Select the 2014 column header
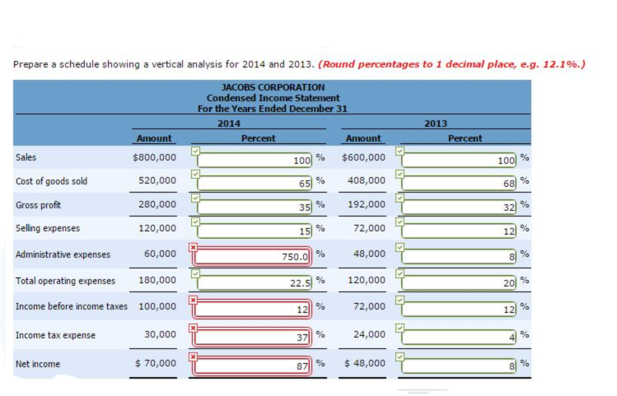The image size is (617, 396). point(228,123)
